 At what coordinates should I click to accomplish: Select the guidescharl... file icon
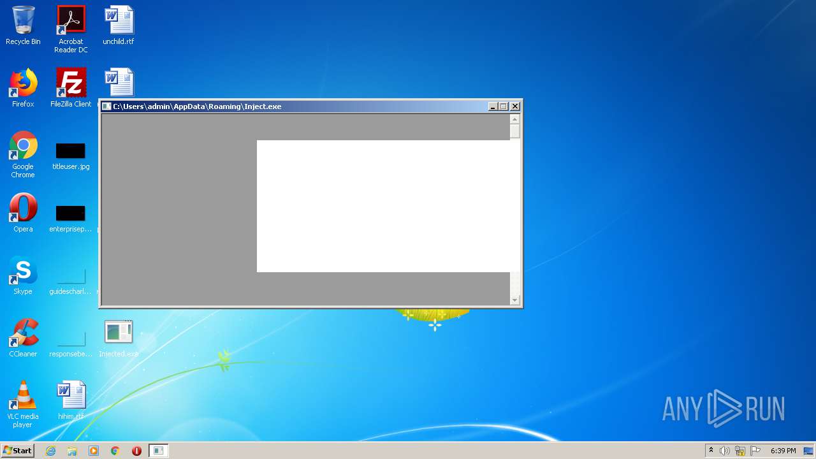coord(71,279)
